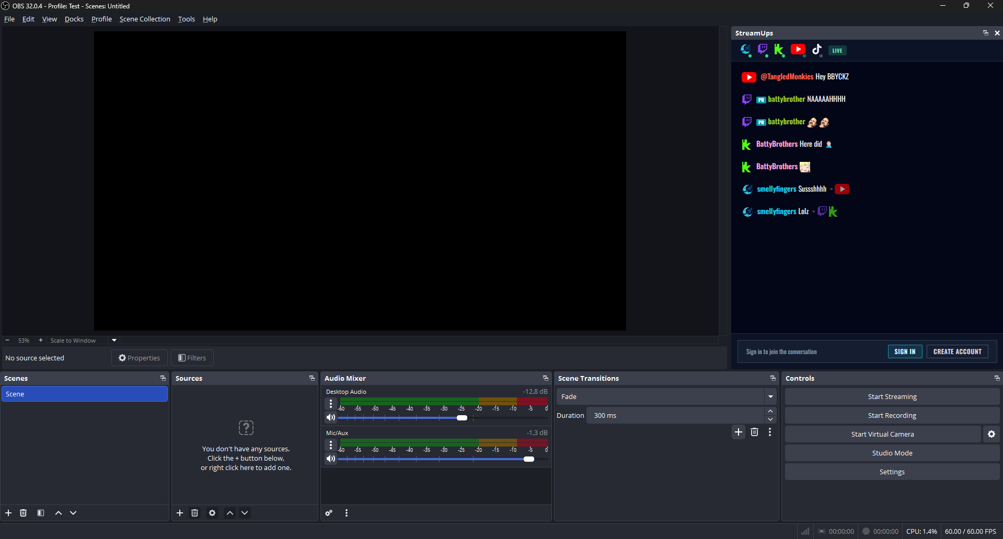Click SIGN IN in the StreamUps chat

click(x=905, y=351)
